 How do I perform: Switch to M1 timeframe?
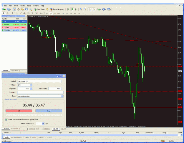47,13
